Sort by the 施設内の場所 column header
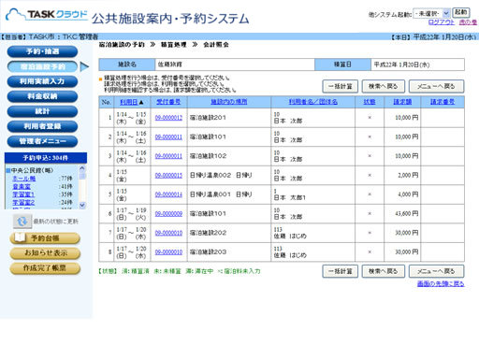479x359 pixels. click(x=229, y=102)
